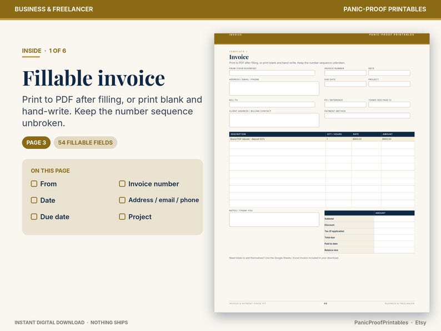Click the Address / Email / Phone text box

pos(274,89)
